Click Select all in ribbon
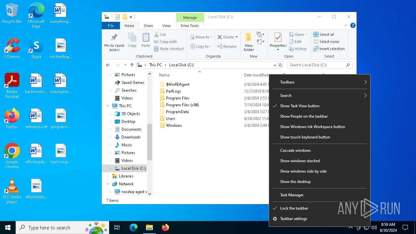416x234 pixels. 324,34
